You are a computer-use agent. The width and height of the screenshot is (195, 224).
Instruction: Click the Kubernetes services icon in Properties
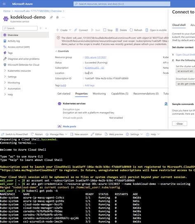(60, 104)
